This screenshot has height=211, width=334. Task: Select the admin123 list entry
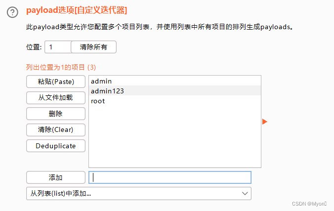pos(175,91)
